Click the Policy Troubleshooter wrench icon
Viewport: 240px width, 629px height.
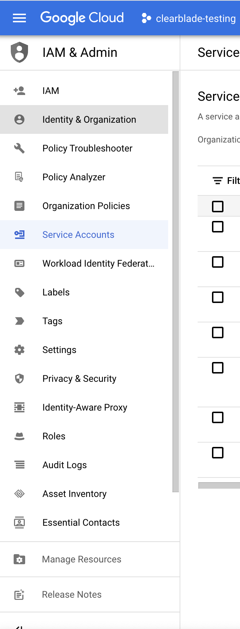coord(19,148)
